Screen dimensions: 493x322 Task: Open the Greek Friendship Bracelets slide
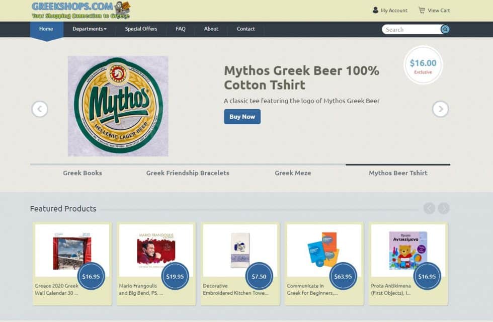(187, 173)
